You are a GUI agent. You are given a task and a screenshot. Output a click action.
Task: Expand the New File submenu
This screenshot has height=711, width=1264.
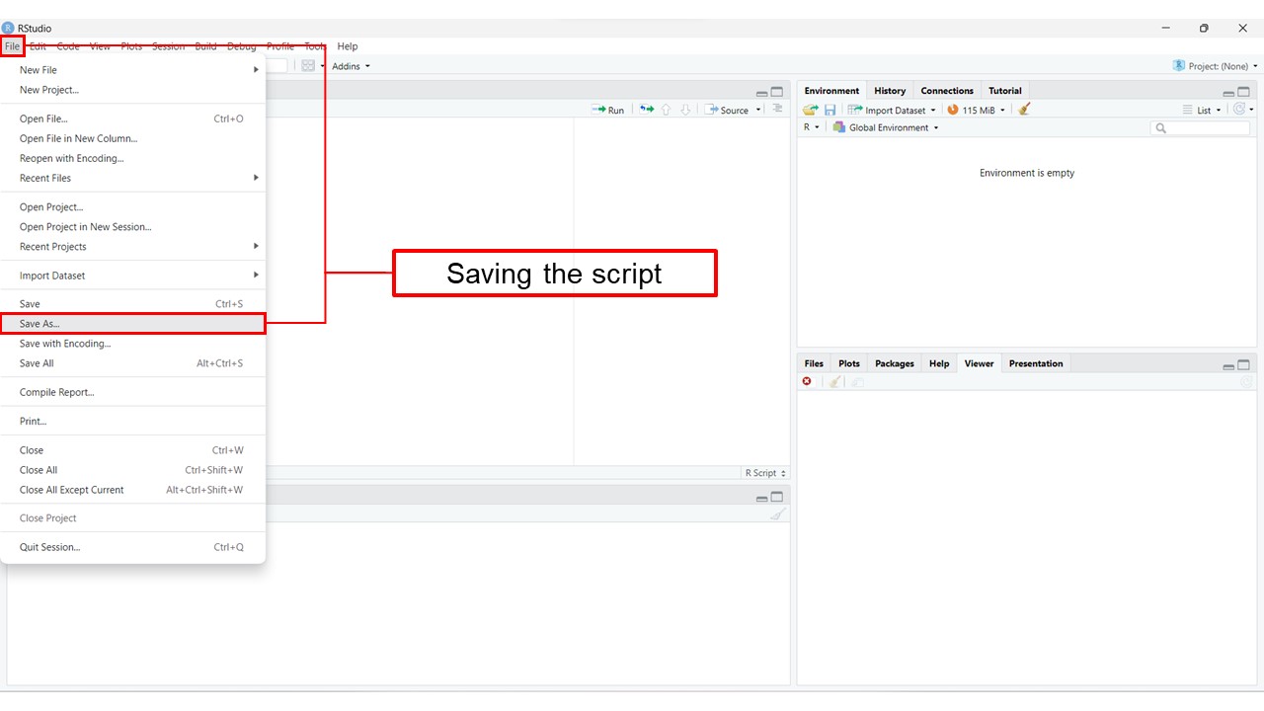click(132, 70)
